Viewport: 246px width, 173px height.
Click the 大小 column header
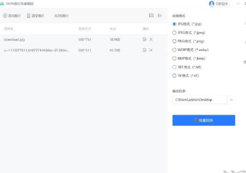click(113, 29)
